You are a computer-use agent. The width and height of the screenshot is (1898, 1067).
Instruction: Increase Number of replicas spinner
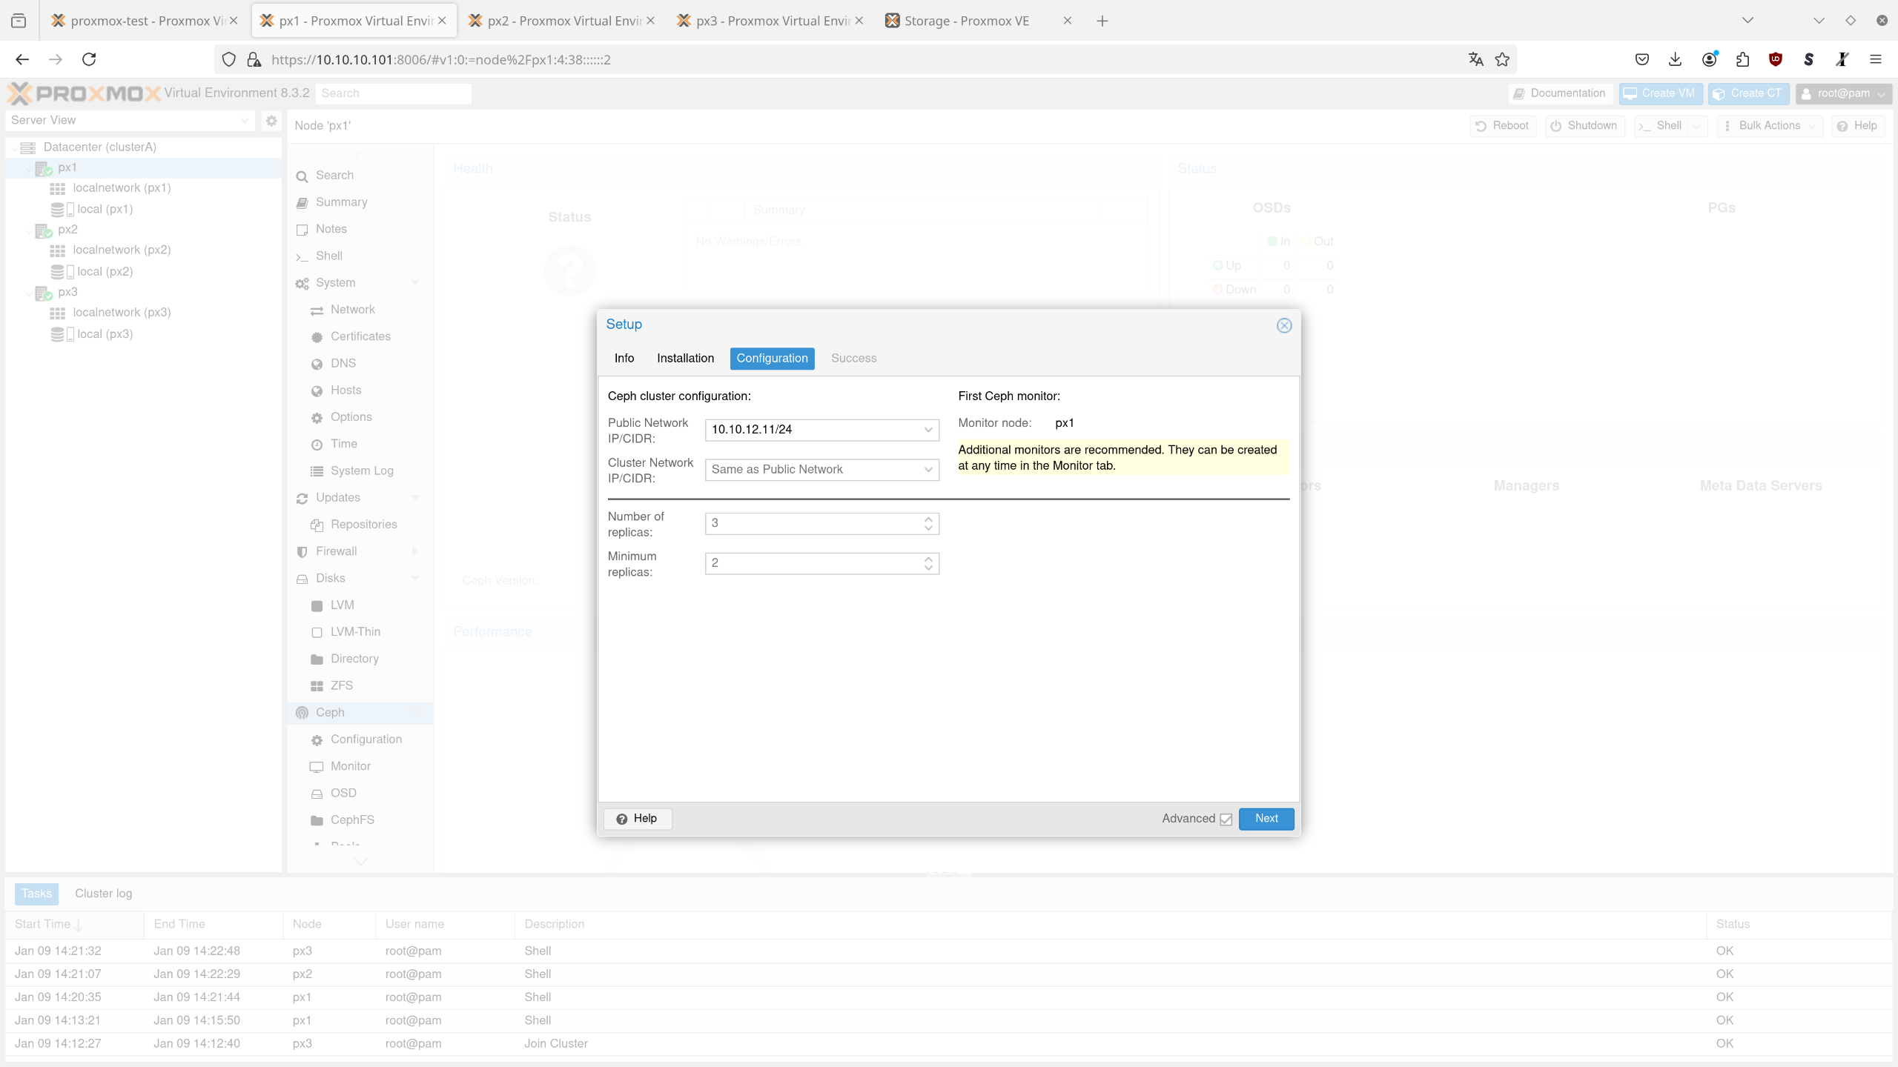coord(928,519)
